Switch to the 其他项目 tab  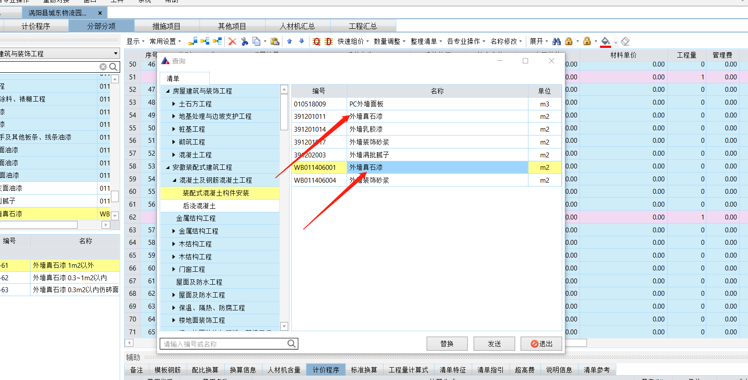232,26
